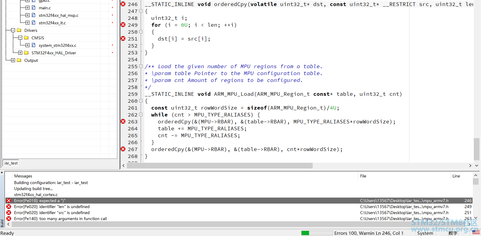Viewport: 481px width, 236px height.
Task: Click messages panel scroll up arrow
Action: point(476,175)
